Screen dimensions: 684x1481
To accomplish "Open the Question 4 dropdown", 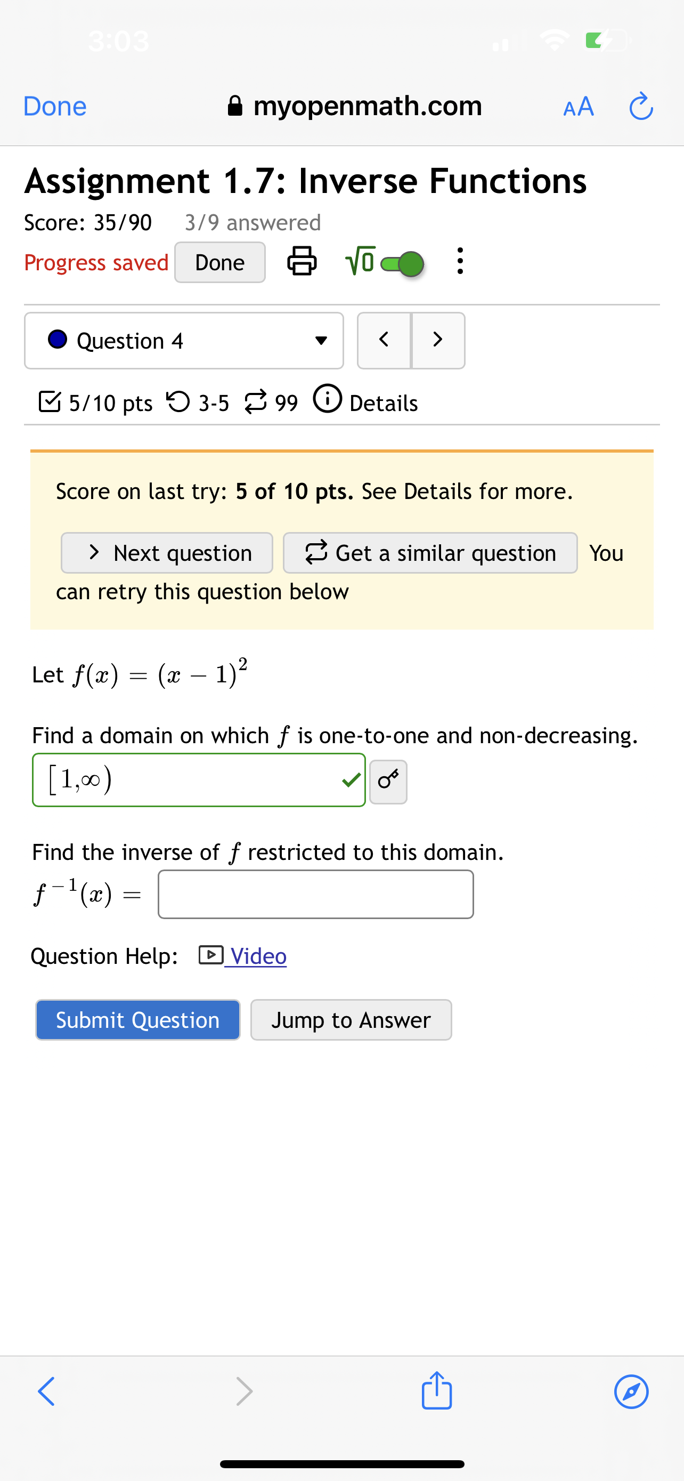I will pyautogui.click(x=183, y=340).
